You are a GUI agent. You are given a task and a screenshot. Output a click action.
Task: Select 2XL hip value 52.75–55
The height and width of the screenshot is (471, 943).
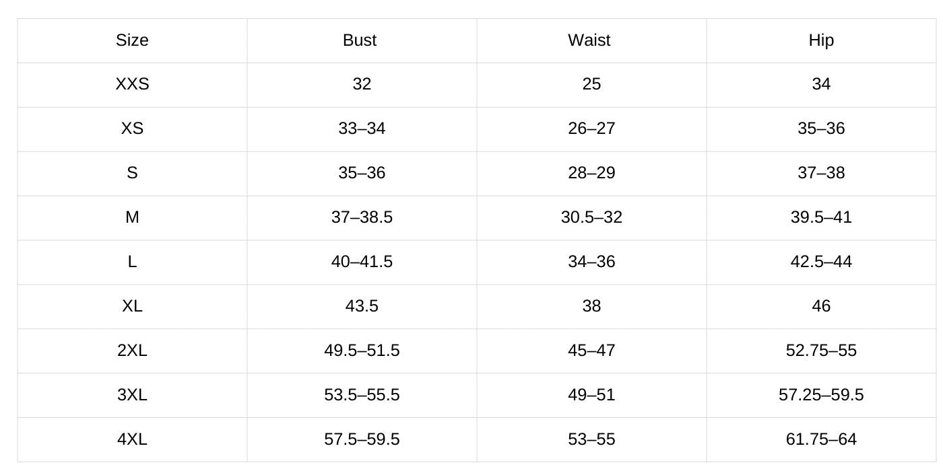pyautogui.click(x=821, y=351)
